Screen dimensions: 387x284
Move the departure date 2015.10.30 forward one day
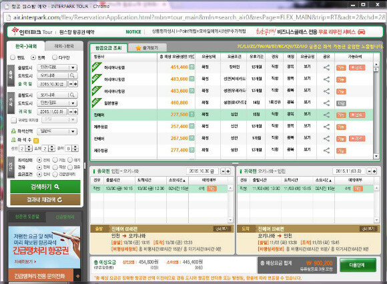tap(75, 84)
